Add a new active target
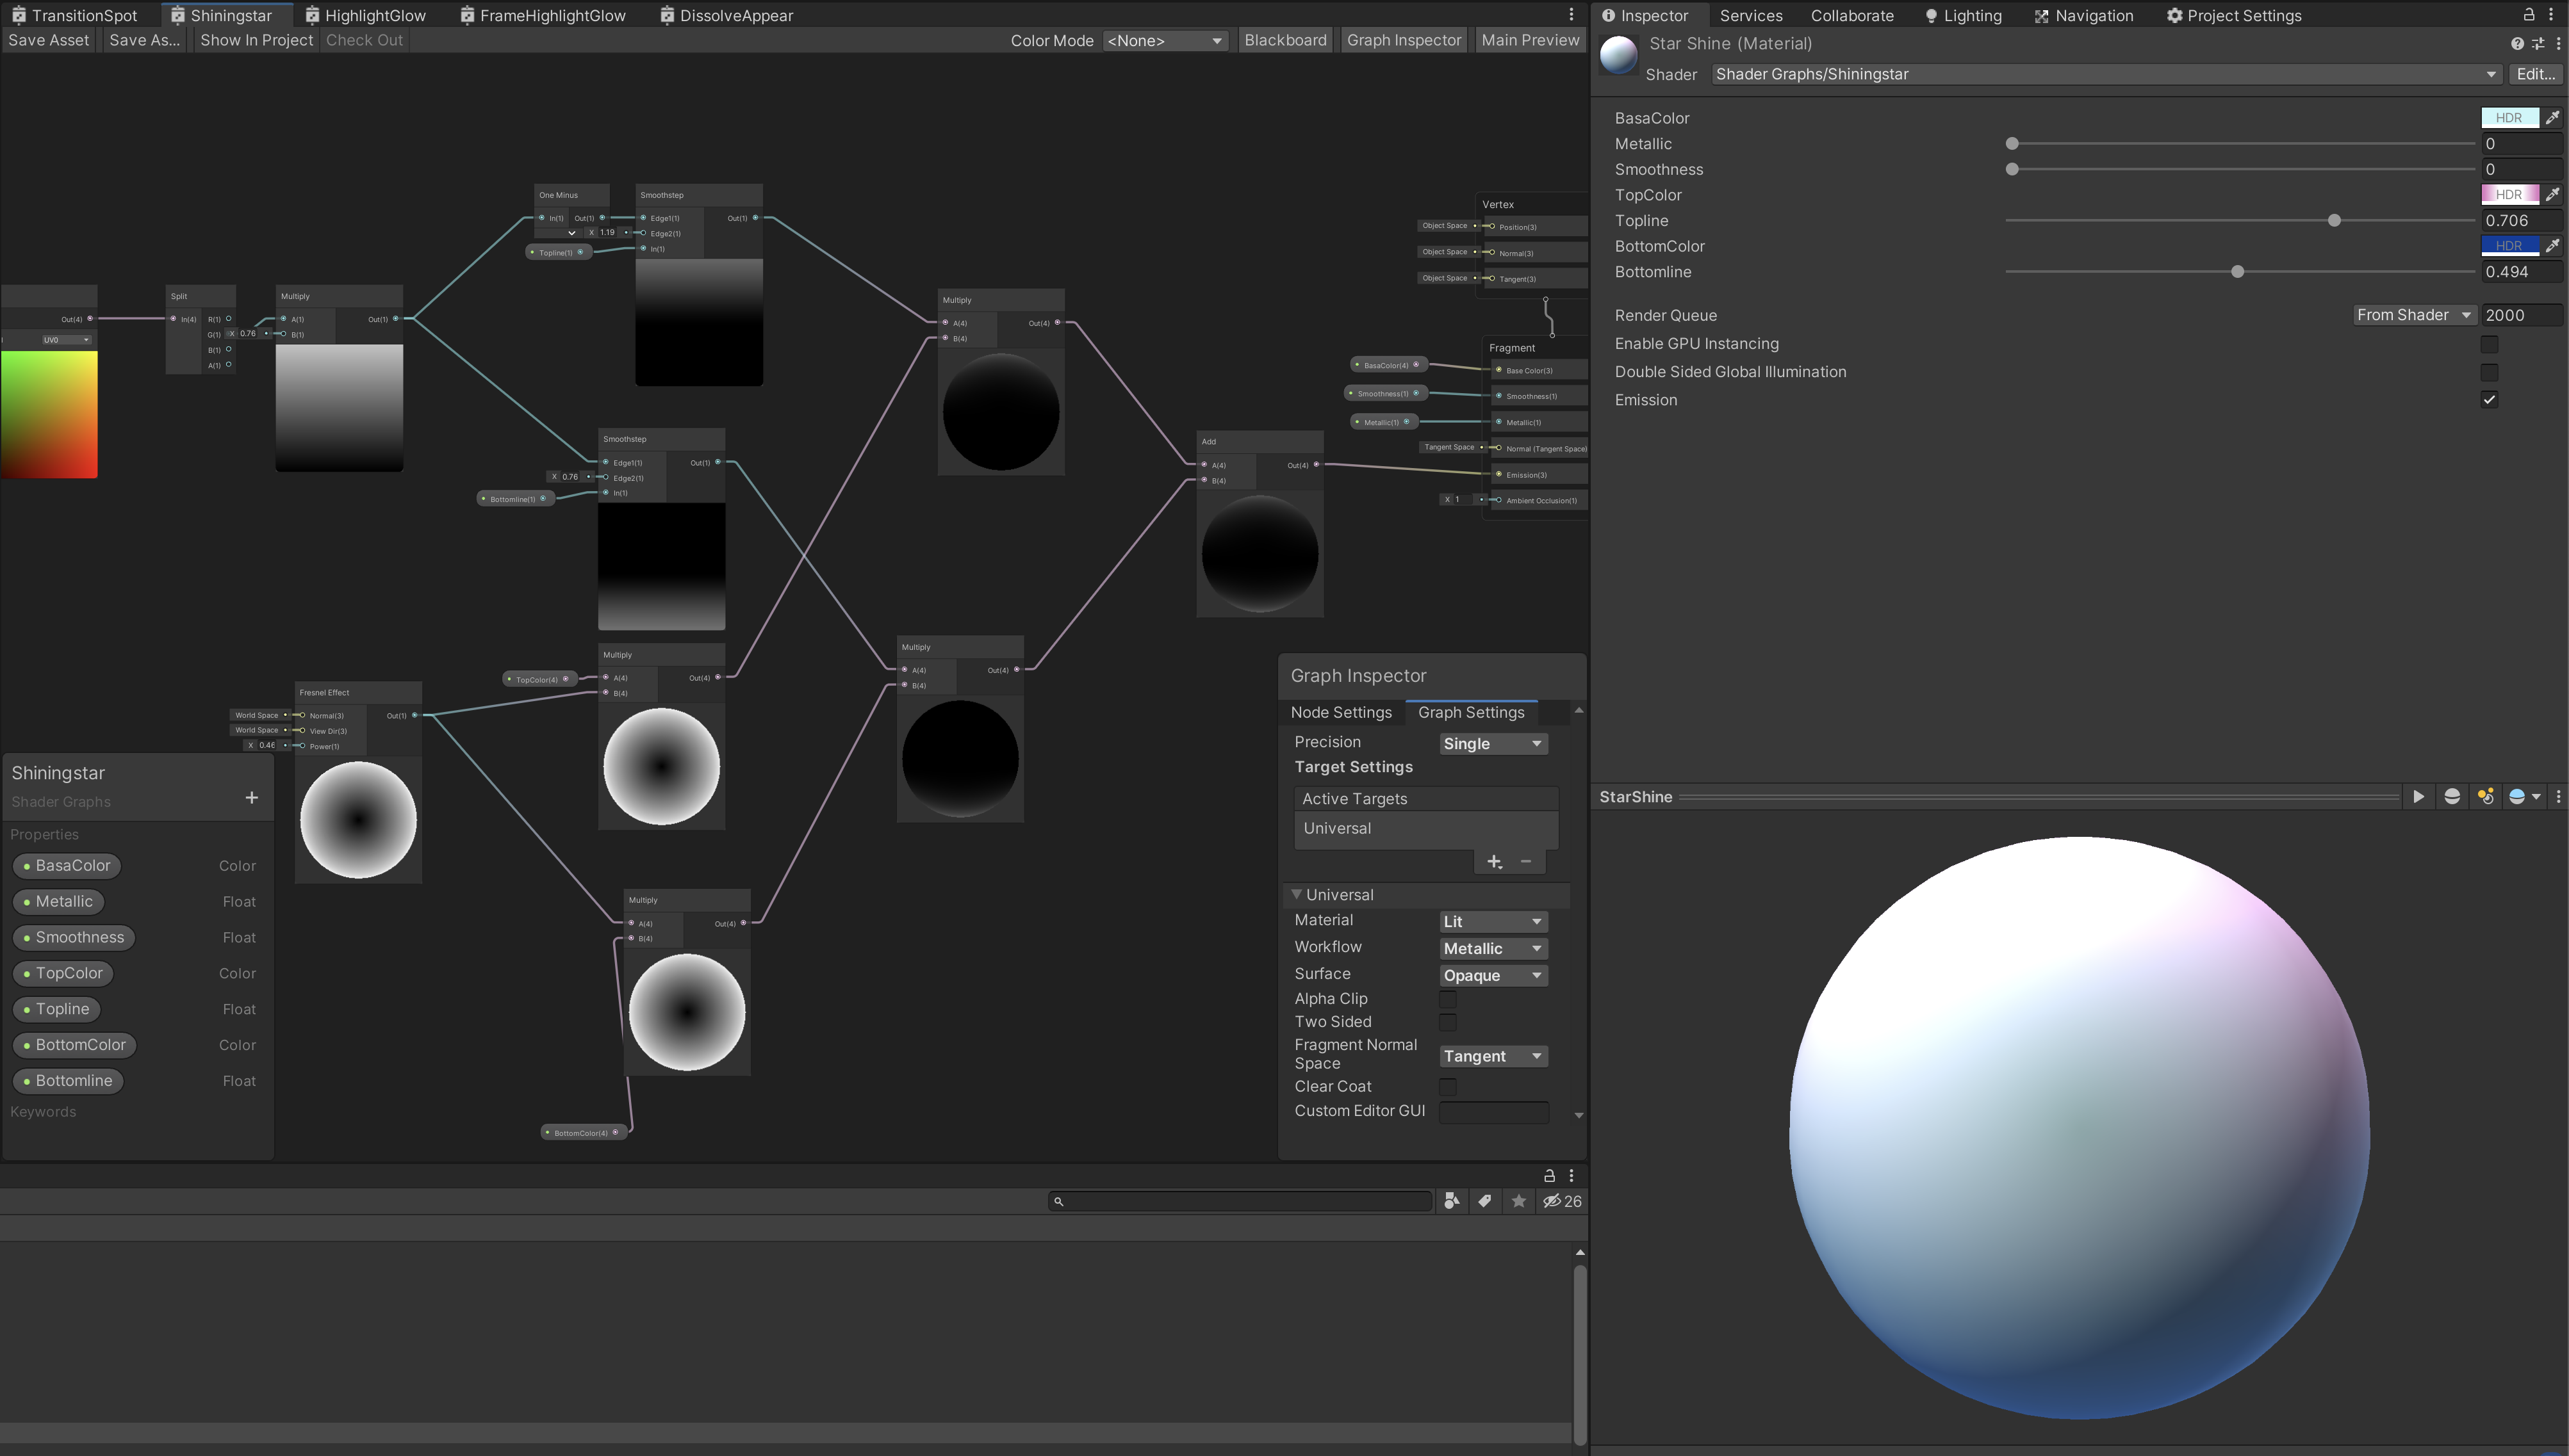2569x1456 pixels. (1493, 862)
